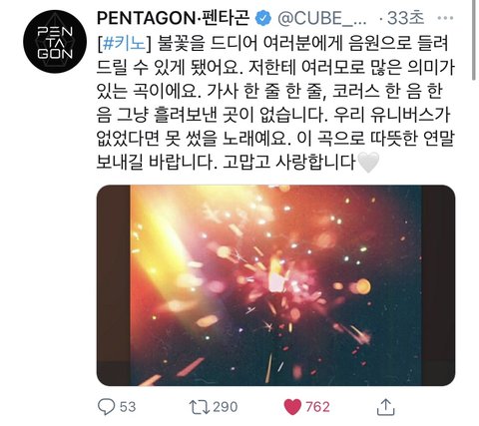Click the 762 likes count
The height and width of the screenshot is (426, 479).
(317, 407)
